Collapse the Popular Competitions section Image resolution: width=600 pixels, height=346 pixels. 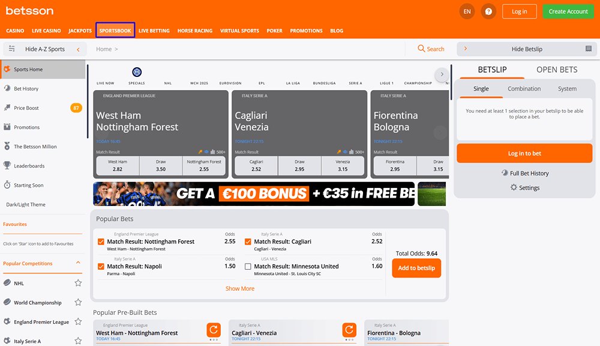[x=78, y=263]
